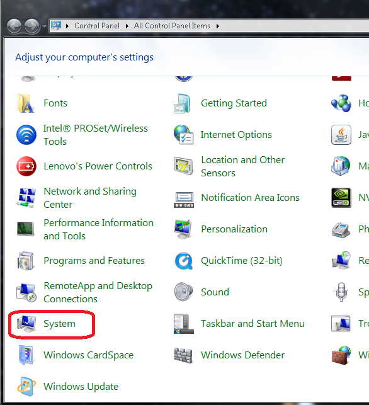Click the Java coffee cup icon

[x=341, y=135]
